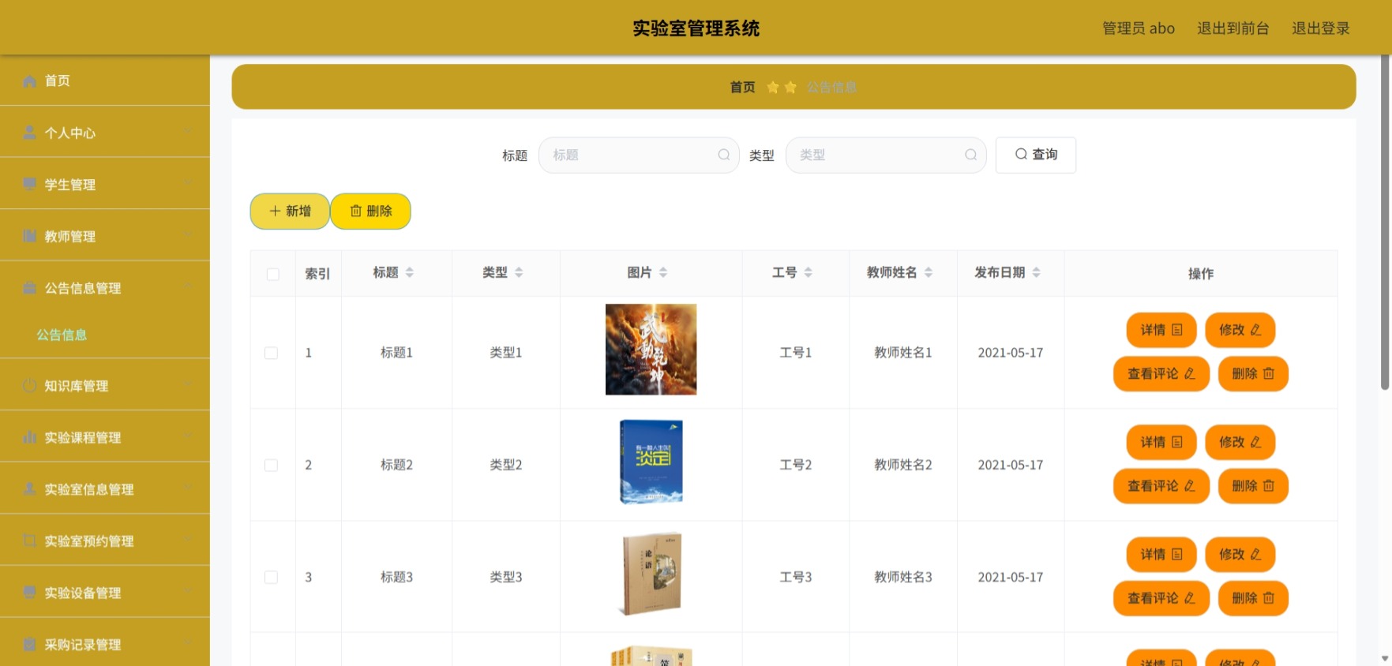Click 删除 for row 标题2

(1253, 486)
